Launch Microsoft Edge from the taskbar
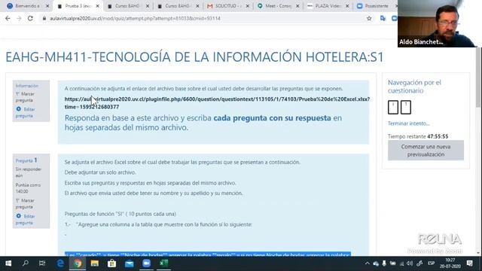482x271 pixels. click(x=60, y=263)
